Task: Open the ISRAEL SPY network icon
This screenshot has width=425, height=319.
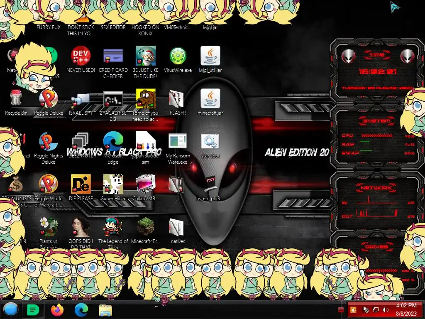Action: pos(81,101)
